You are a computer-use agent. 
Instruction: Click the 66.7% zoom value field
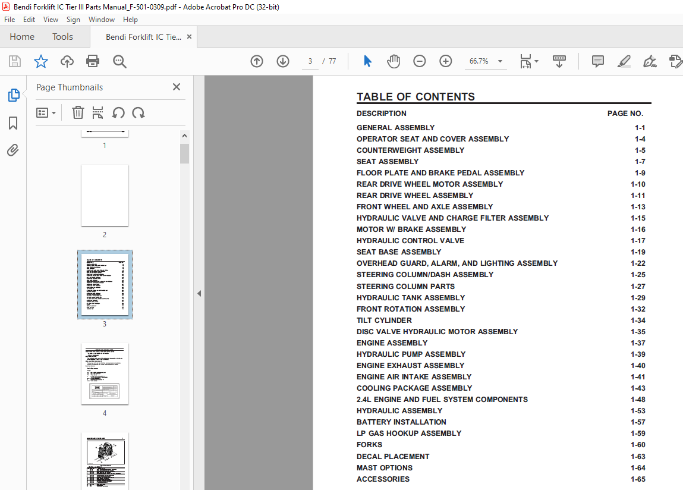pyautogui.click(x=479, y=61)
